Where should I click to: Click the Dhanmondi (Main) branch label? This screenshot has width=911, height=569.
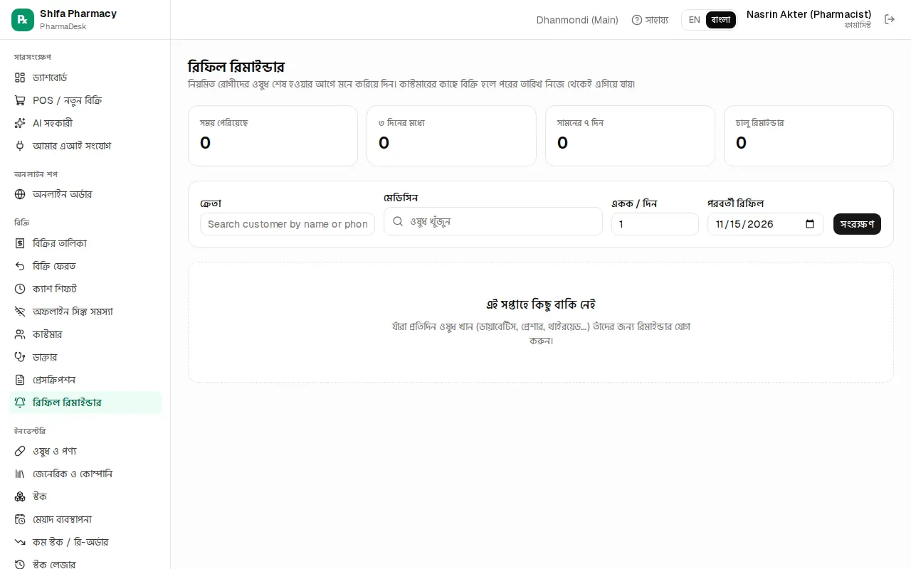click(x=577, y=20)
